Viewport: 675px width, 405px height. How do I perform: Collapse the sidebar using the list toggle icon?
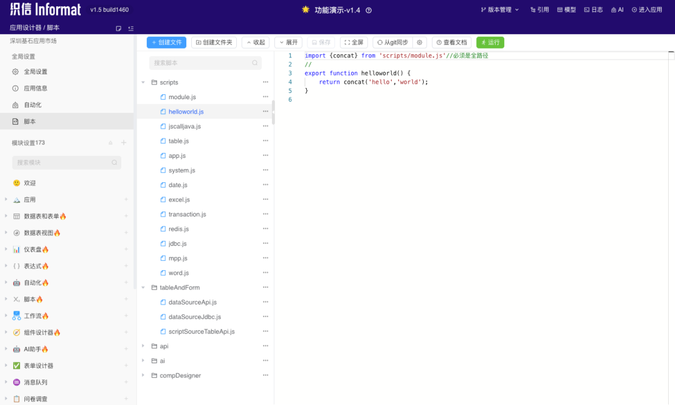(x=131, y=28)
